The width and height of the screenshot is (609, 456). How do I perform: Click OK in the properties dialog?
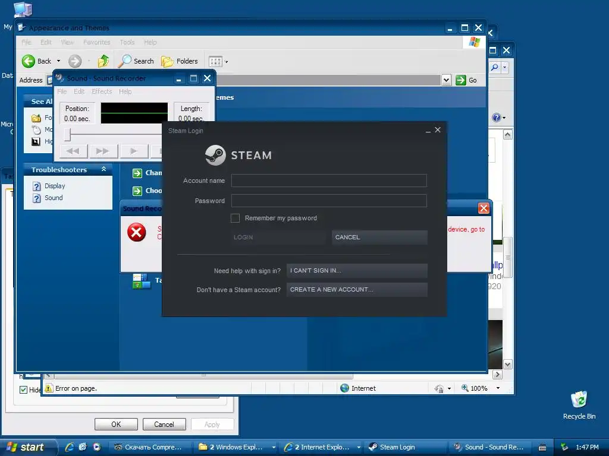[116, 424]
